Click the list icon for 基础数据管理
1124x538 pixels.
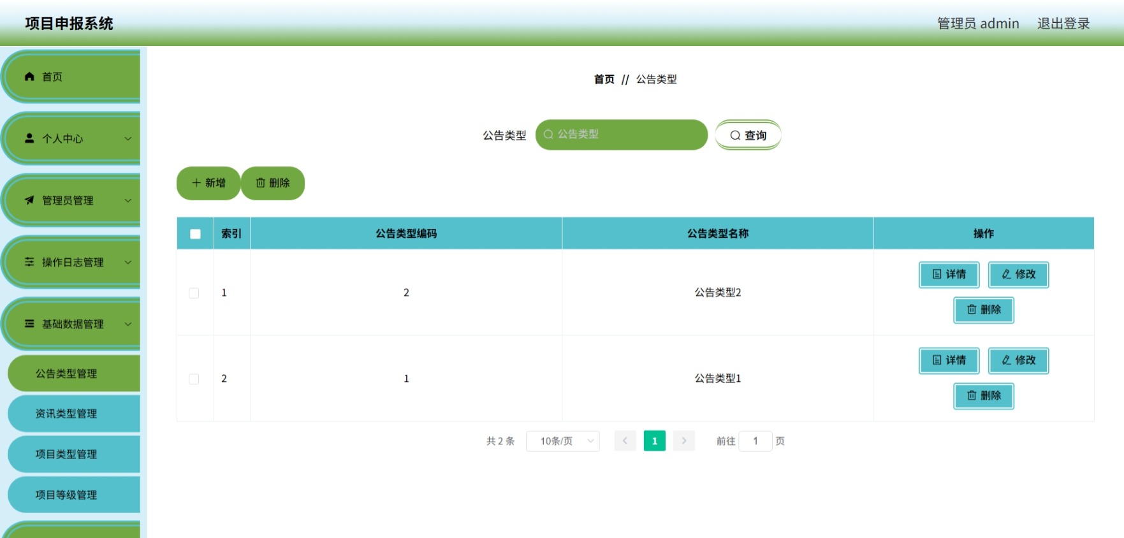(29, 324)
